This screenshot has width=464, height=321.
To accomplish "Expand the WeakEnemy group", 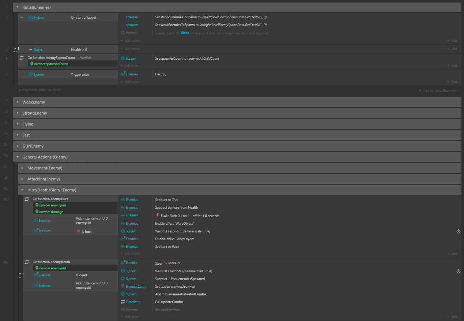I will point(17,102).
